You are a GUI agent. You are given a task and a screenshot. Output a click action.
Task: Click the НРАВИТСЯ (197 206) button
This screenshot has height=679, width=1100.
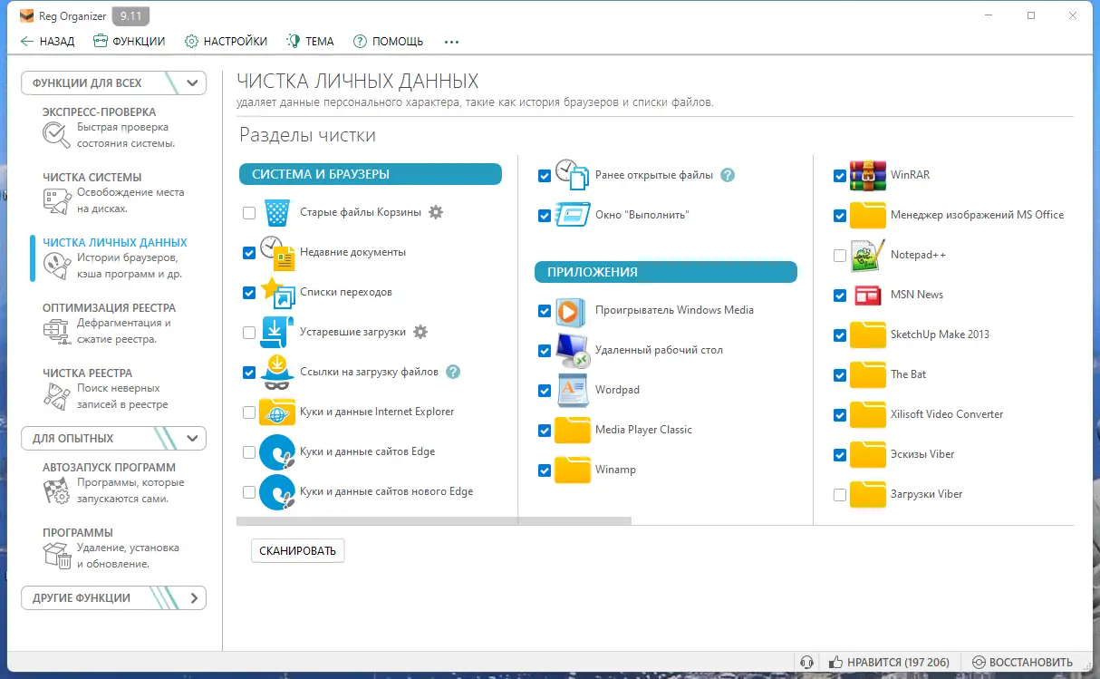coord(890,663)
